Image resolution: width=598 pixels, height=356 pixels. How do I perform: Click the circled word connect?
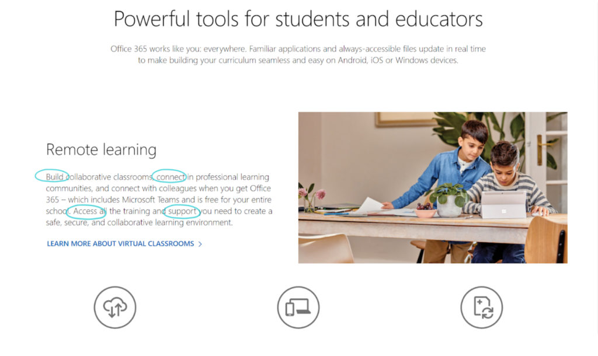coord(171,177)
